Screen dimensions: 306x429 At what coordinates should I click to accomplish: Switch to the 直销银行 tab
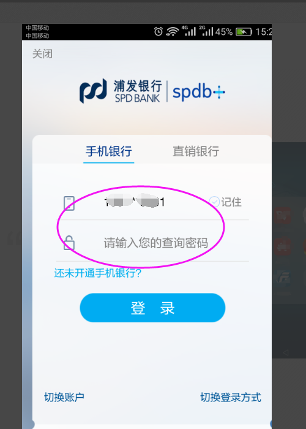196,151
